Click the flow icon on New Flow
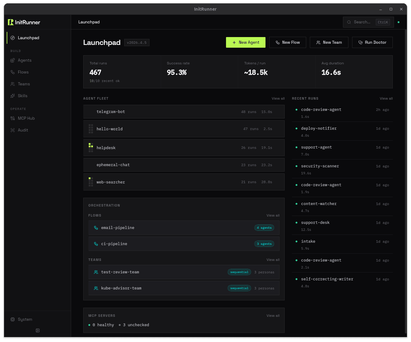 278,43
